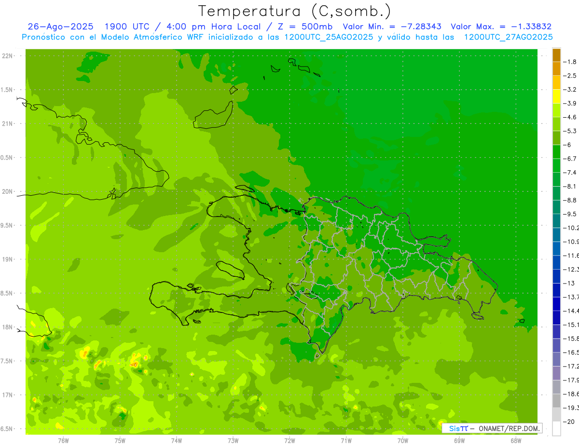Click the blue swatch between -13 and -13.7
The width and height of the screenshot is (579, 447).
coord(556,290)
